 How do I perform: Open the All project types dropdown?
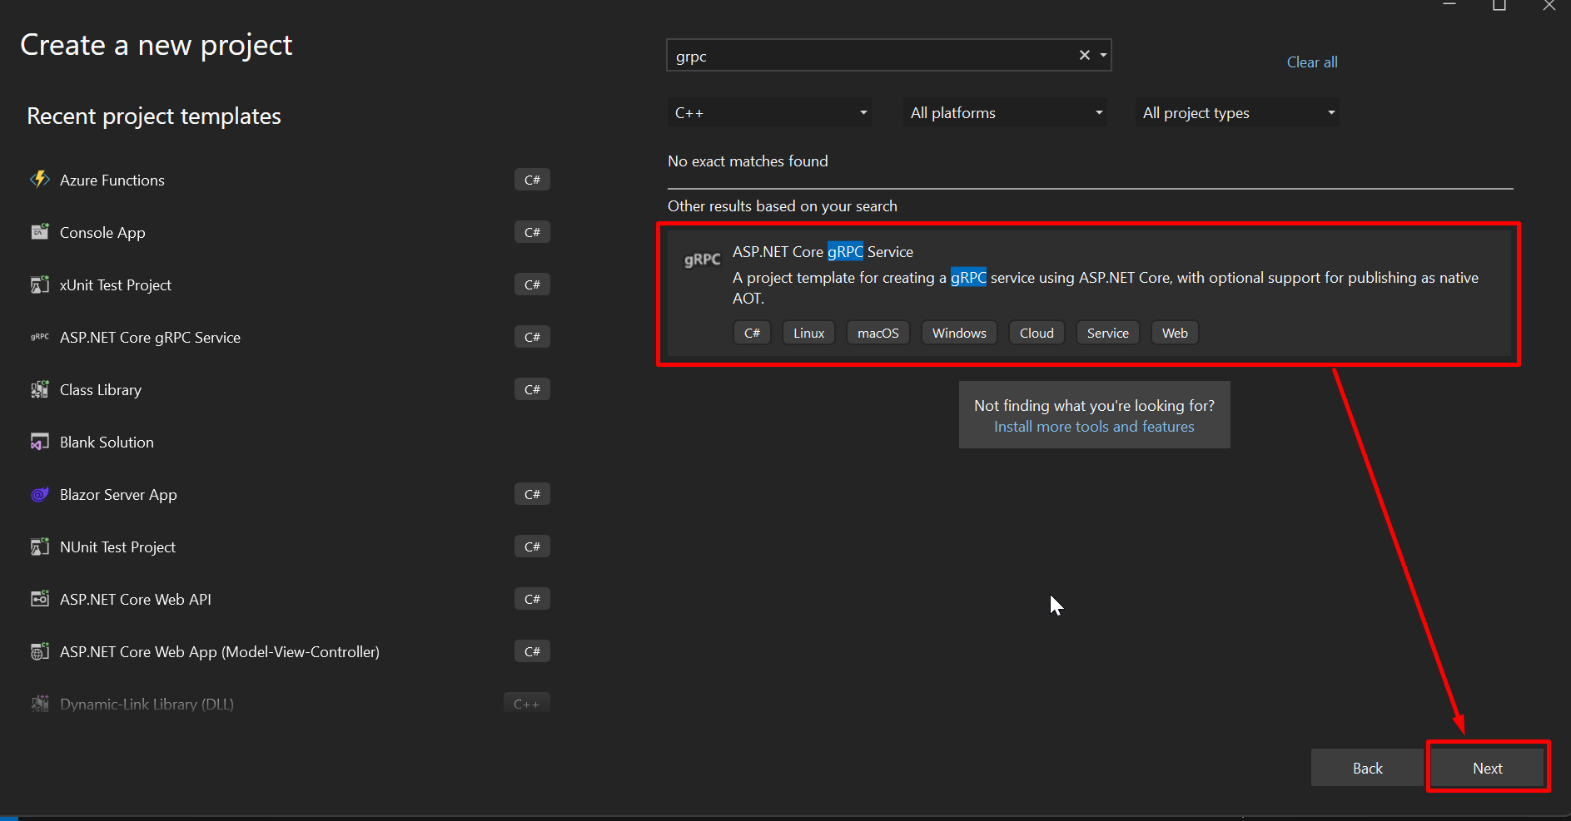coord(1237,113)
